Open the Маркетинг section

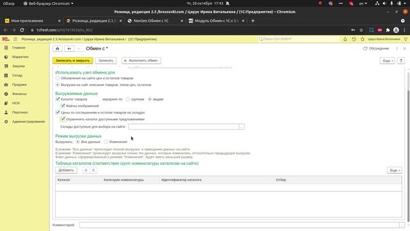point(20,57)
